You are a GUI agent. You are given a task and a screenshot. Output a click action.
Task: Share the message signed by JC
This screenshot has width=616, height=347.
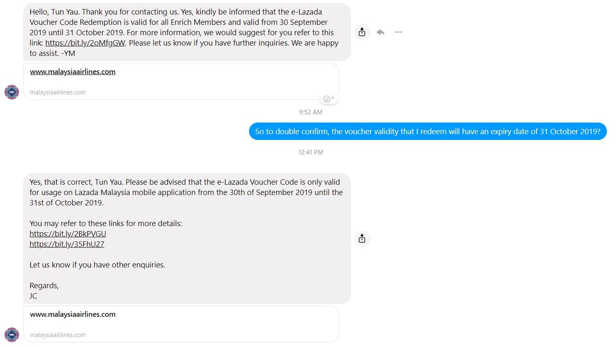click(x=362, y=239)
